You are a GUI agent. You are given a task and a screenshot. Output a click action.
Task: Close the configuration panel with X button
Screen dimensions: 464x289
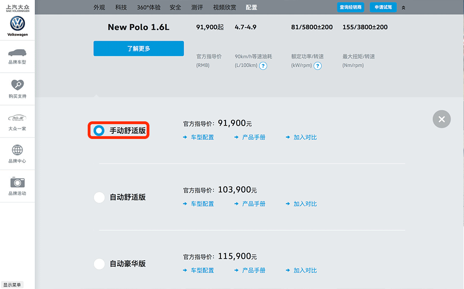pyautogui.click(x=442, y=119)
